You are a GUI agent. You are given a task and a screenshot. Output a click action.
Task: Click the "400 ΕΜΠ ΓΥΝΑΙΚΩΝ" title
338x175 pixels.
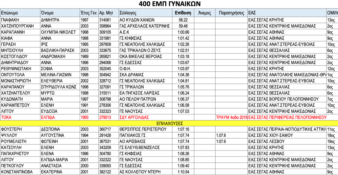(x=170, y=4)
